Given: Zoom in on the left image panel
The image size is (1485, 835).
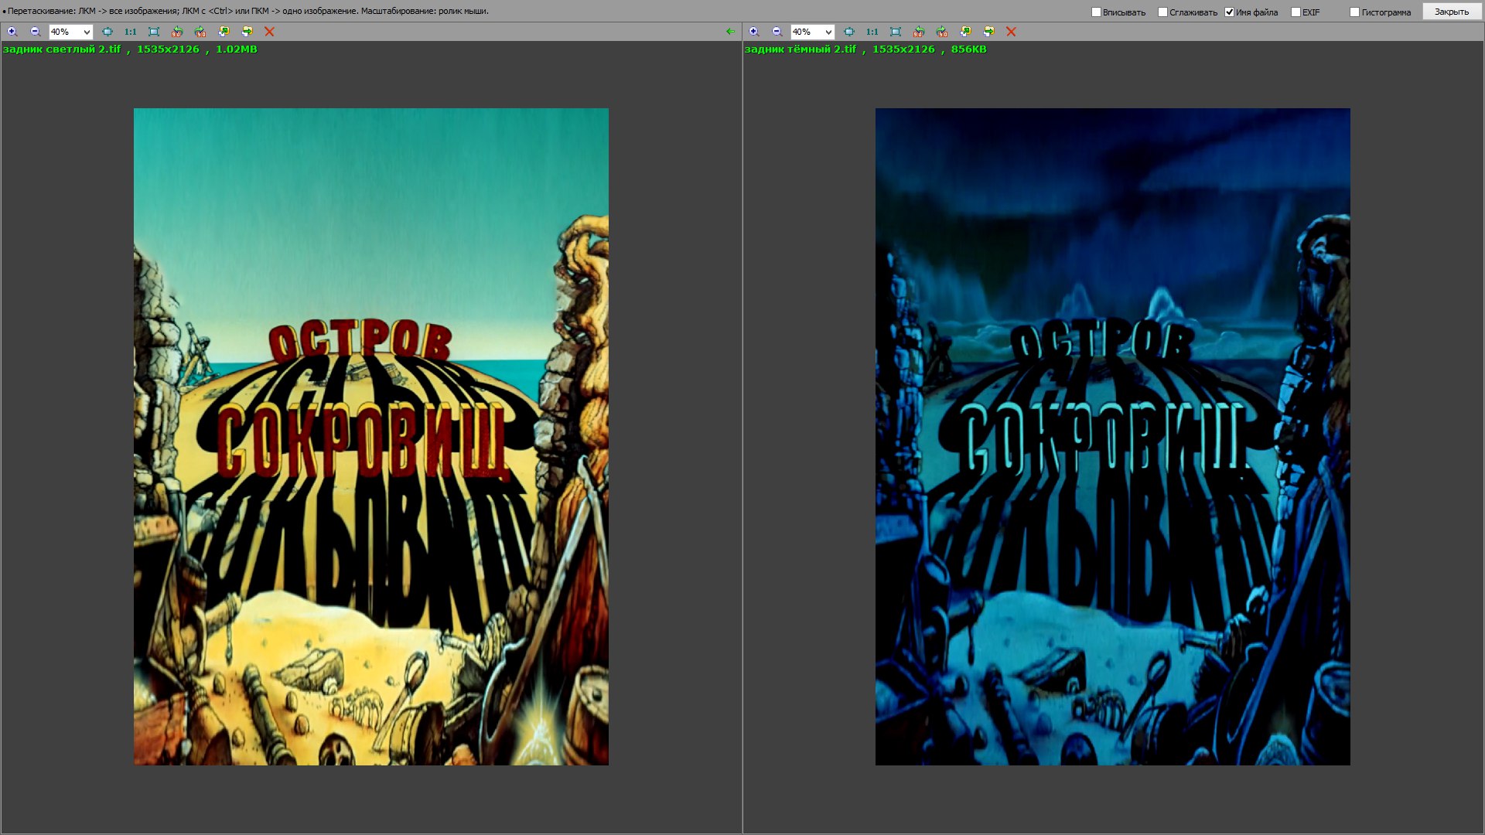Looking at the screenshot, I should coord(12,32).
